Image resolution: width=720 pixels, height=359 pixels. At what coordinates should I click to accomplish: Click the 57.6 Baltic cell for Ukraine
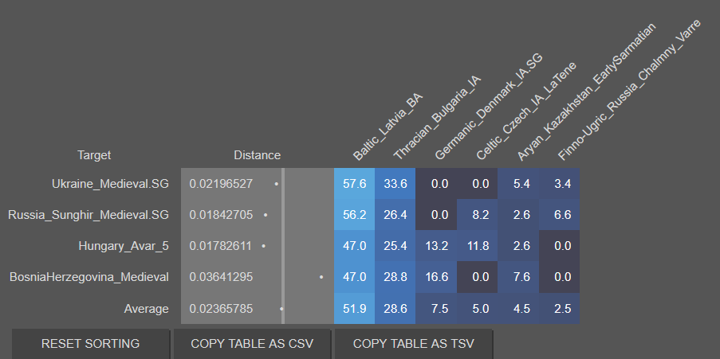click(354, 184)
